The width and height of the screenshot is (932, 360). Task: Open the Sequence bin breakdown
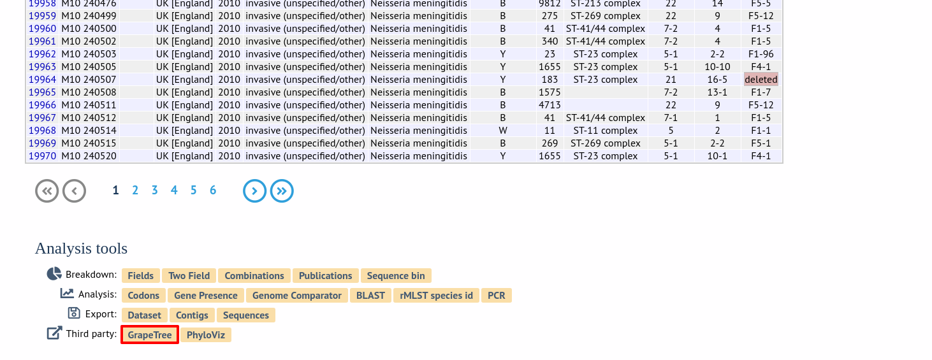[x=396, y=275]
